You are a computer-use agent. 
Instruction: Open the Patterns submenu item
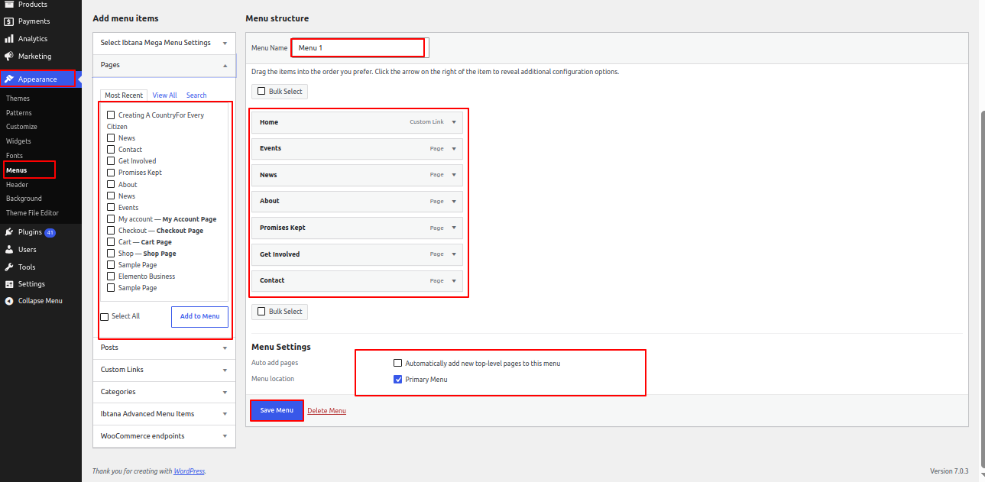click(19, 113)
